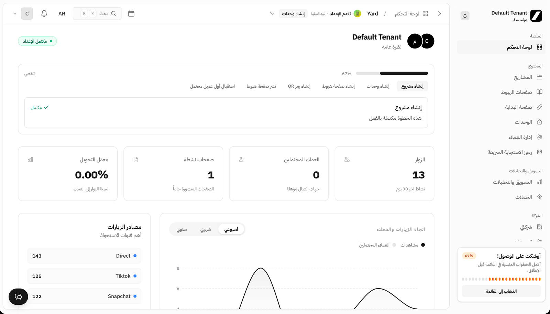
Task: Expand the Default Tenant switcher
Action: pos(465,16)
